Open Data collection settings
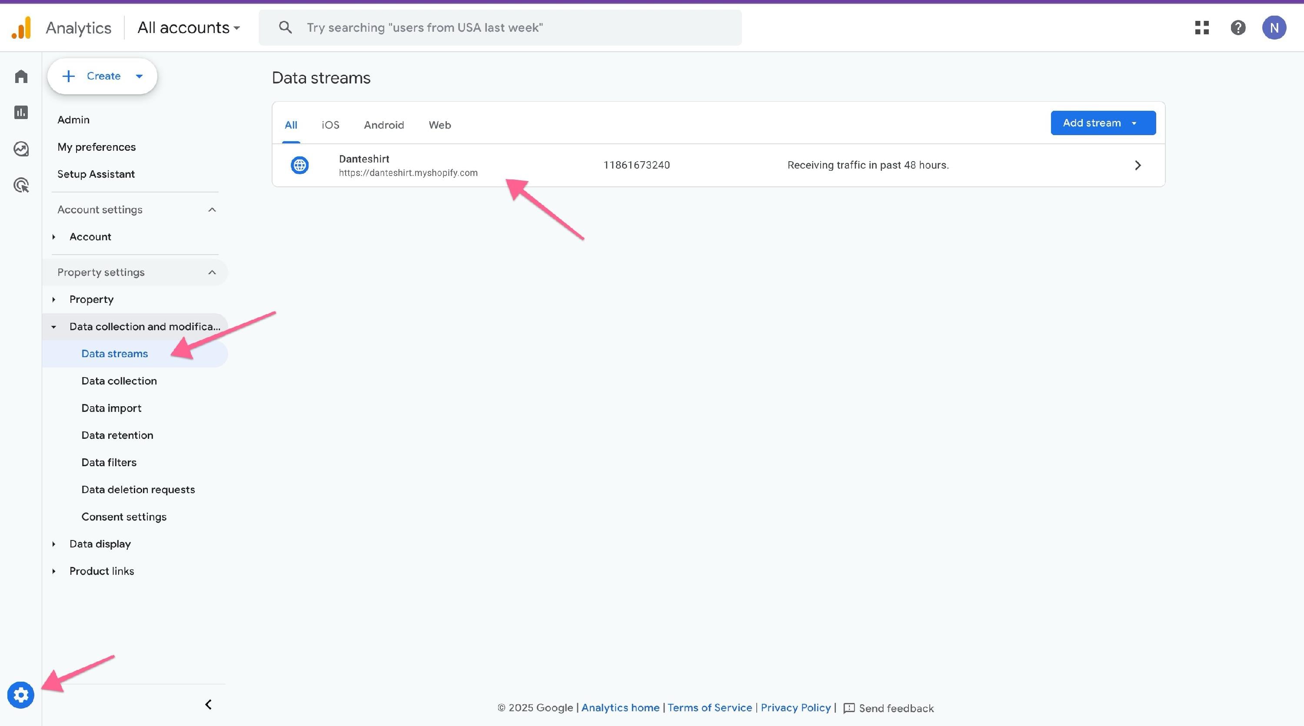1304x726 pixels. tap(119, 381)
